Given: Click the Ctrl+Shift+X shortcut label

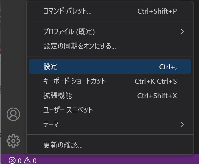Looking at the screenshot, I should point(157,96).
